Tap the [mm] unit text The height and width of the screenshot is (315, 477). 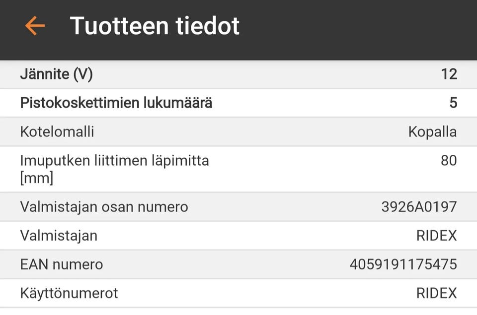pyautogui.click(x=36, y=178)
